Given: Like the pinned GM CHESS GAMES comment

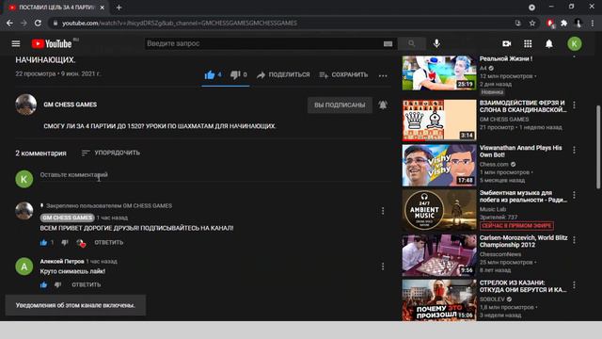Looking at the screenshot, I should point(43,243).
